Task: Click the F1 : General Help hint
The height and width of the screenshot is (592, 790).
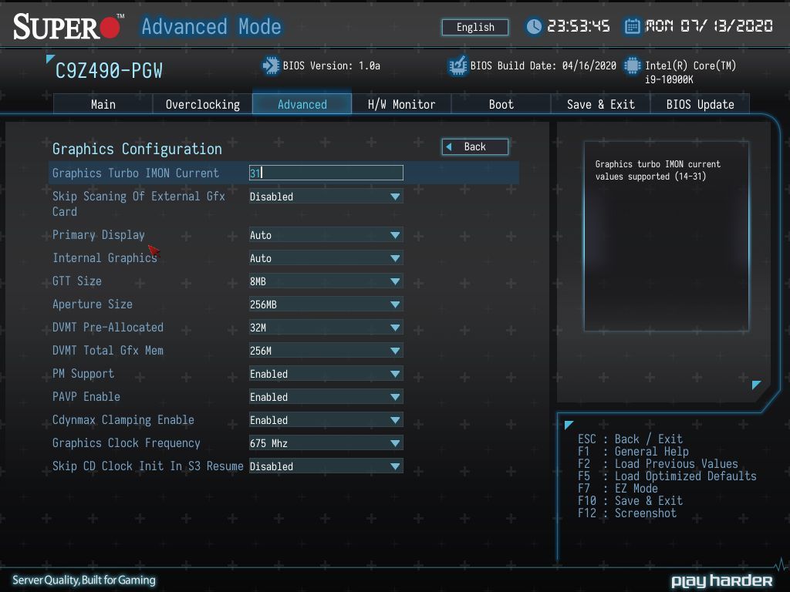Action: 633,452
